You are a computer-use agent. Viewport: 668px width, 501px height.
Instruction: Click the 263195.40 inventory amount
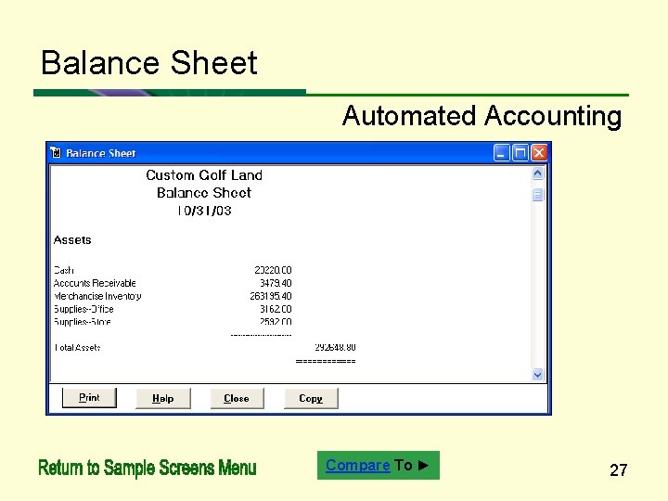click(271, 296)
